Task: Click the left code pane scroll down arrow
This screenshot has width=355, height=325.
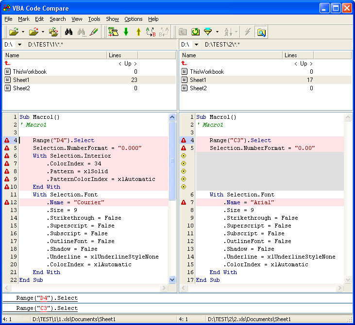Action: click(172, 279)
